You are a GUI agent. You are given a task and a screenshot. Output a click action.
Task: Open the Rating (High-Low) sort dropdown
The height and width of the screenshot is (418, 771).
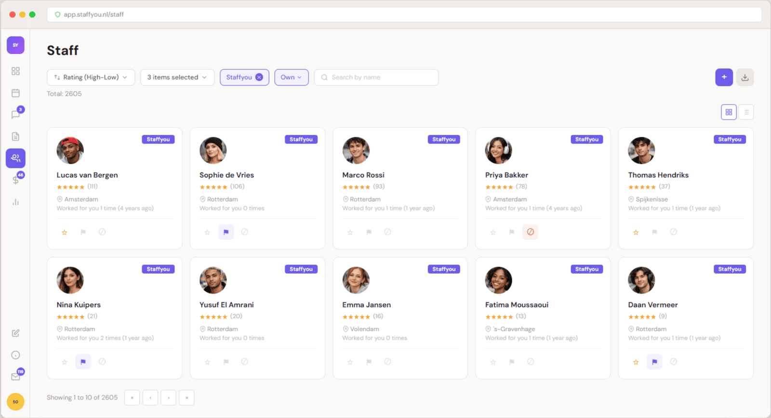click(x=91, y=77)
